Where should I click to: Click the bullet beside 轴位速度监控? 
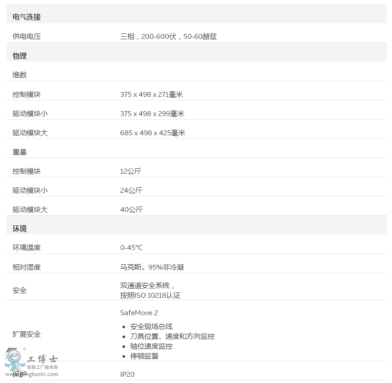[123, 346]
